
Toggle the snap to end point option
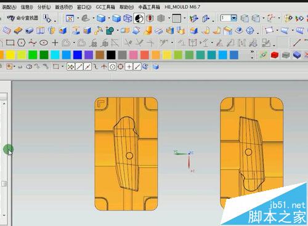[79, 67]
